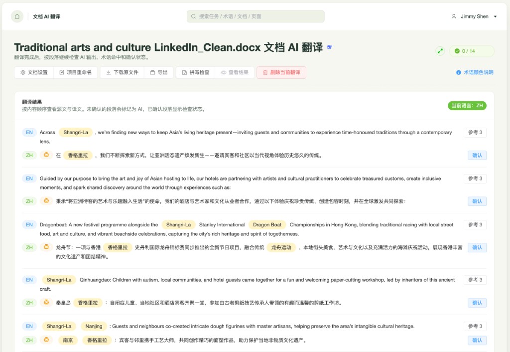Image resolution: width=510 pixels, height=352 pixels.
Task: Confirm the '秦皇岛' translation paragraph
Action: [x=477, y=303]
